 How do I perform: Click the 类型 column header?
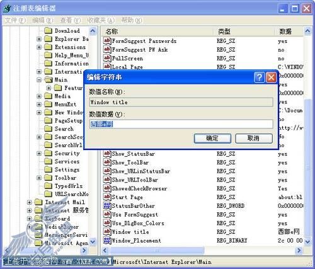(244, 31)
